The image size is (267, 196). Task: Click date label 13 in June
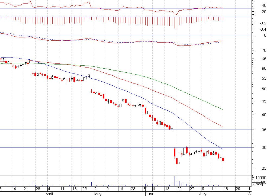[167, 189]
